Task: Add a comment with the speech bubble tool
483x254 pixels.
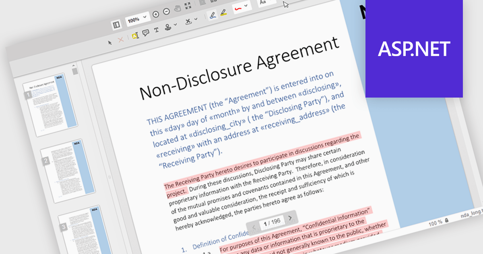Action: (146, 33)
